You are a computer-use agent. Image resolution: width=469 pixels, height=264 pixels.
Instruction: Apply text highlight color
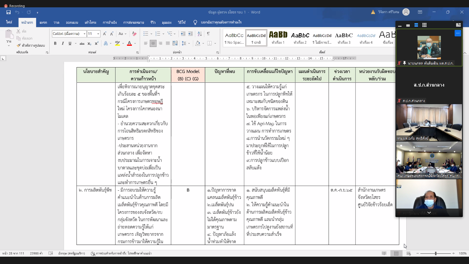coord(117,43)
